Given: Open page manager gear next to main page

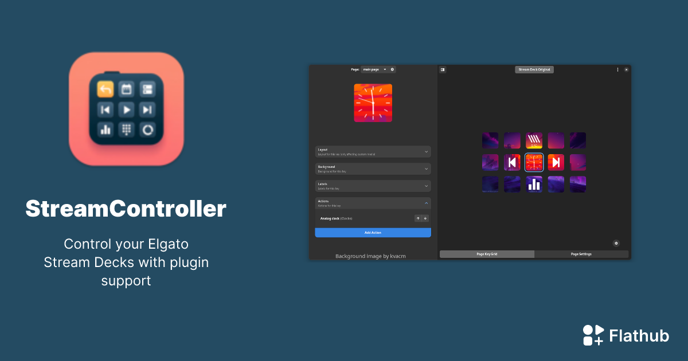Looking at the screenshot, I should (x=392, y=69).
